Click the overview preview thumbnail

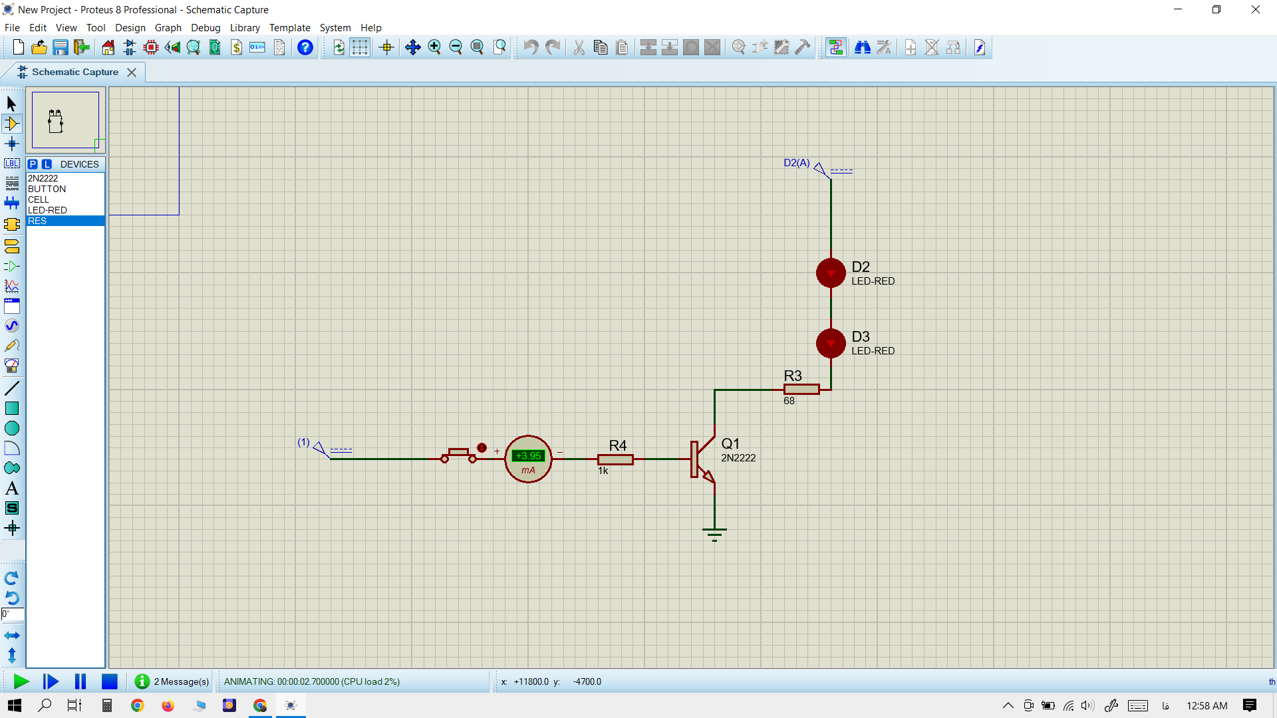(x=65, y=120)
